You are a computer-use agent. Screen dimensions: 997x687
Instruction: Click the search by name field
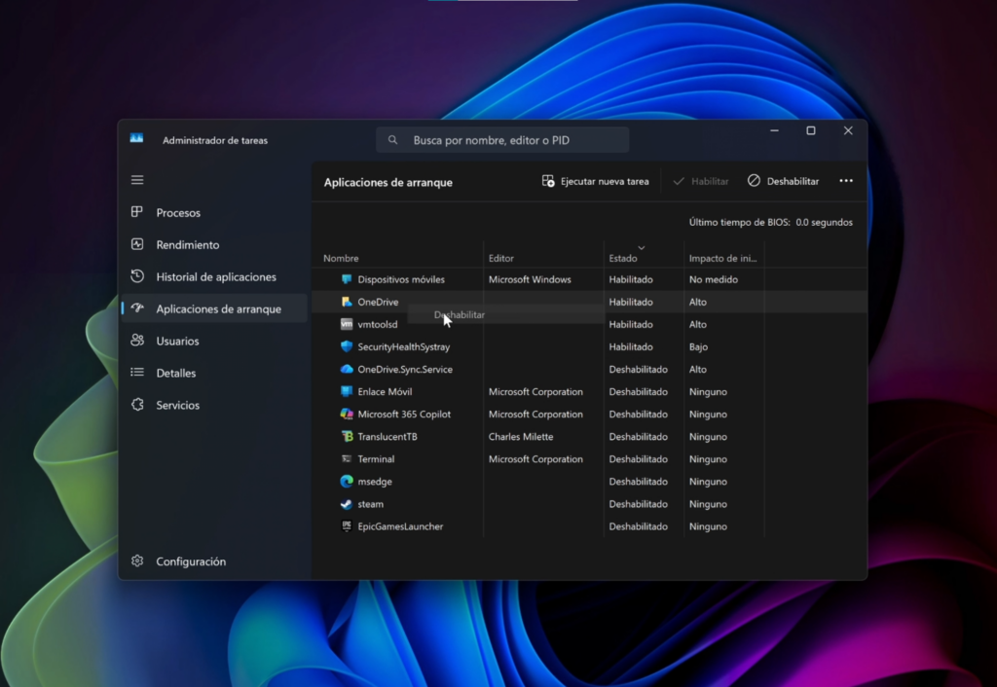pos(502,139)
